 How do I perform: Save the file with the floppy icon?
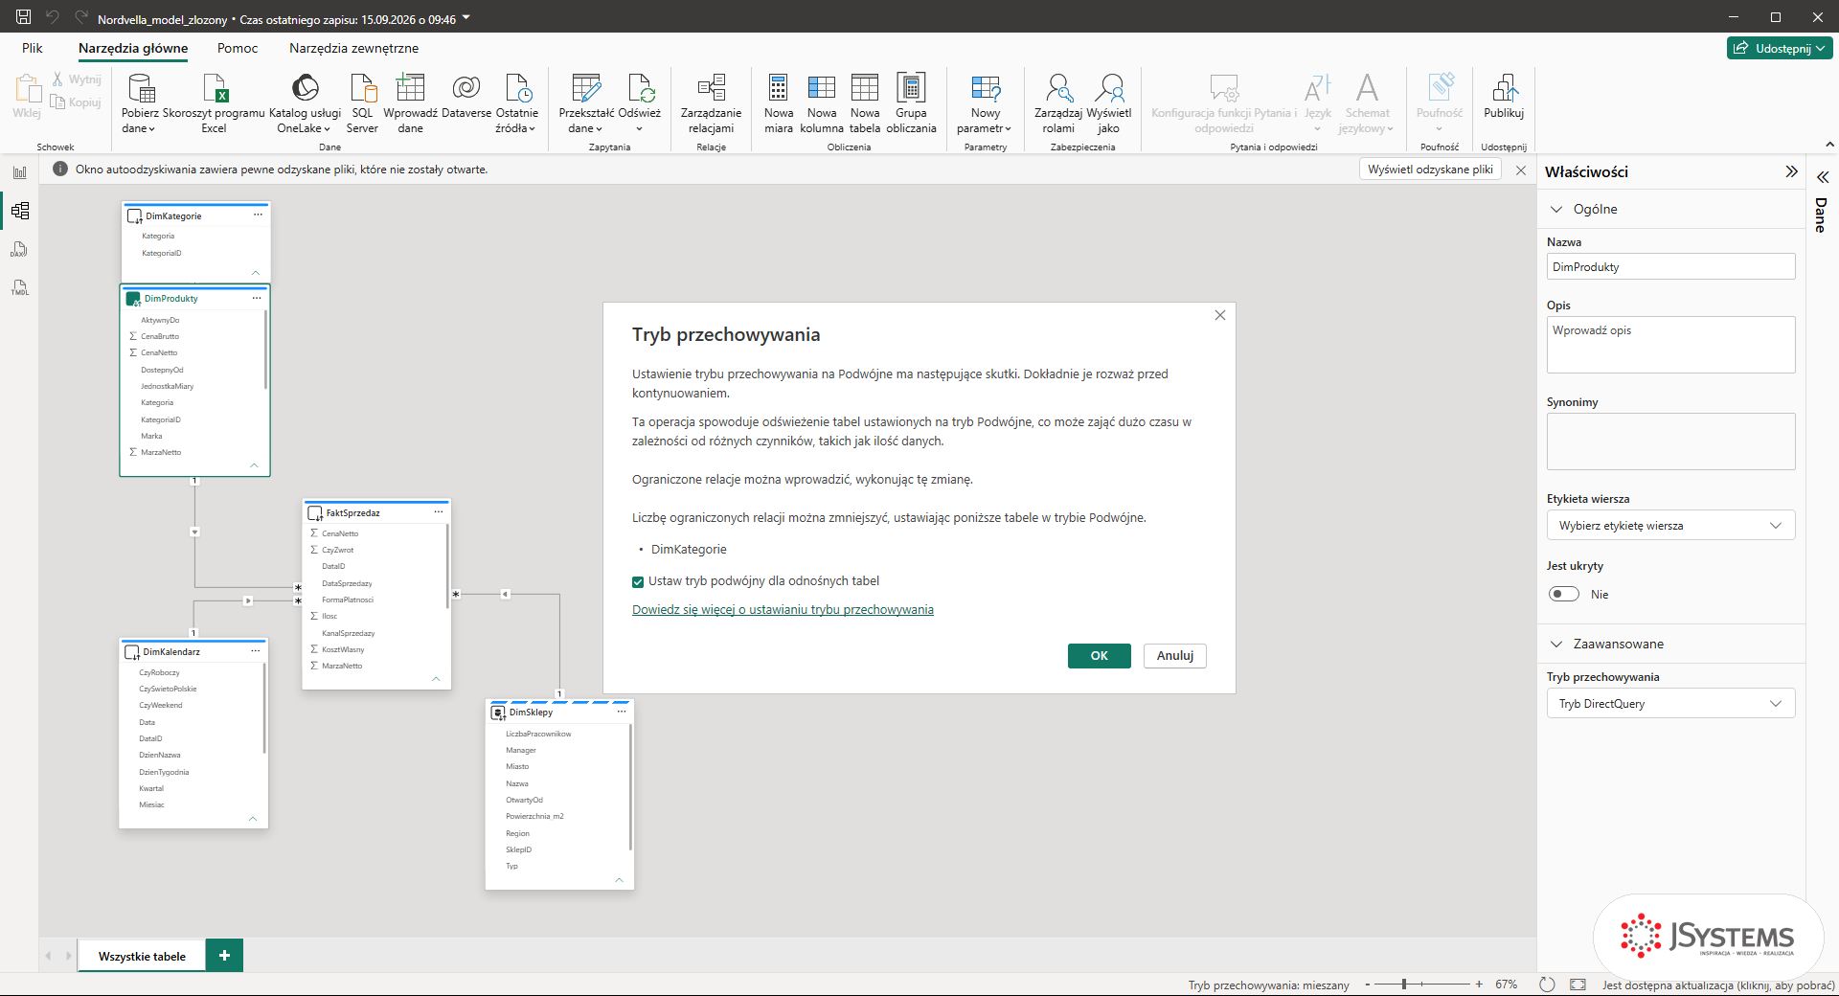(x=24, y=17)
